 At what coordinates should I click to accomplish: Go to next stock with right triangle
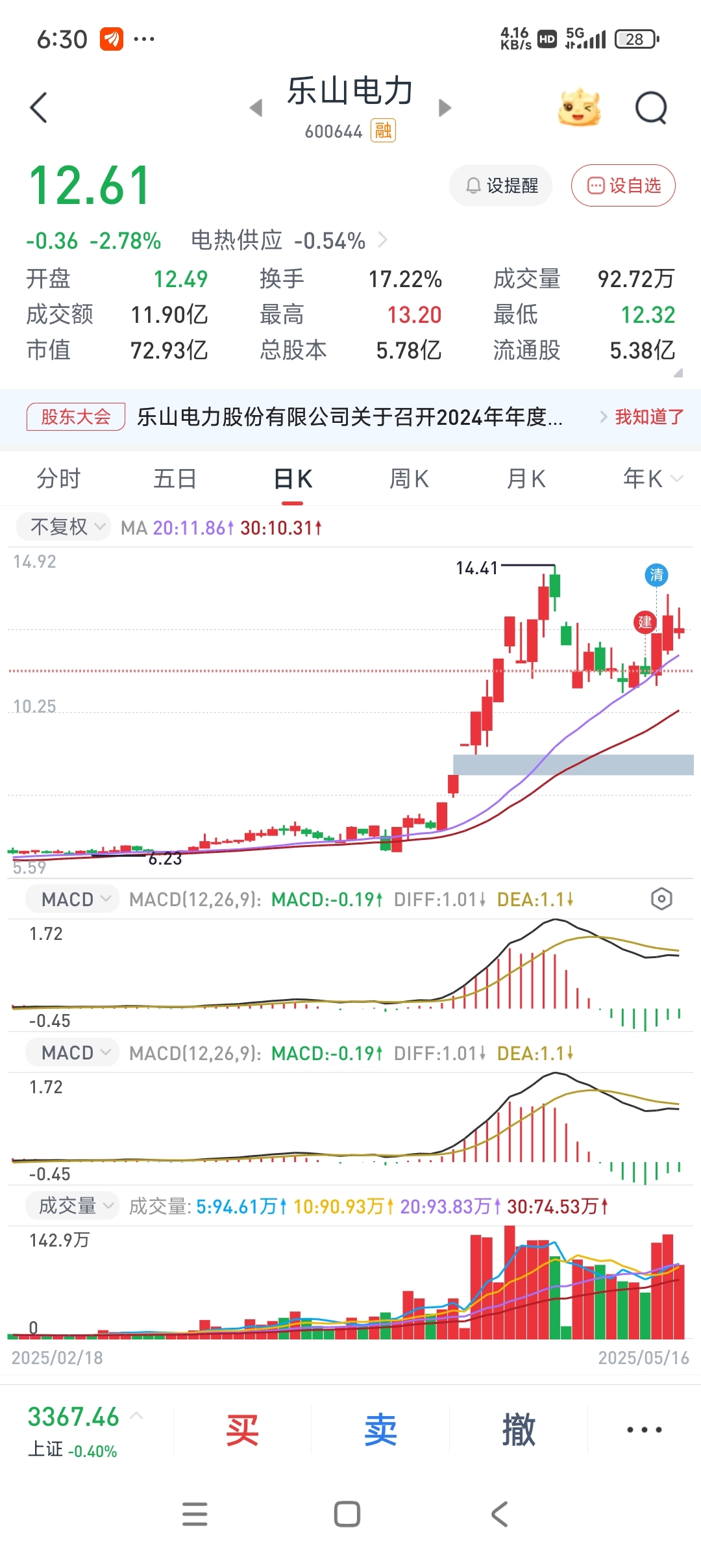[x=445, y=108]
